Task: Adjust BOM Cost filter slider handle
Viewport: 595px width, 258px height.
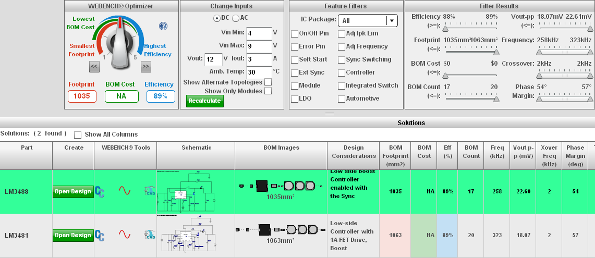Action: tap(445, 76)
